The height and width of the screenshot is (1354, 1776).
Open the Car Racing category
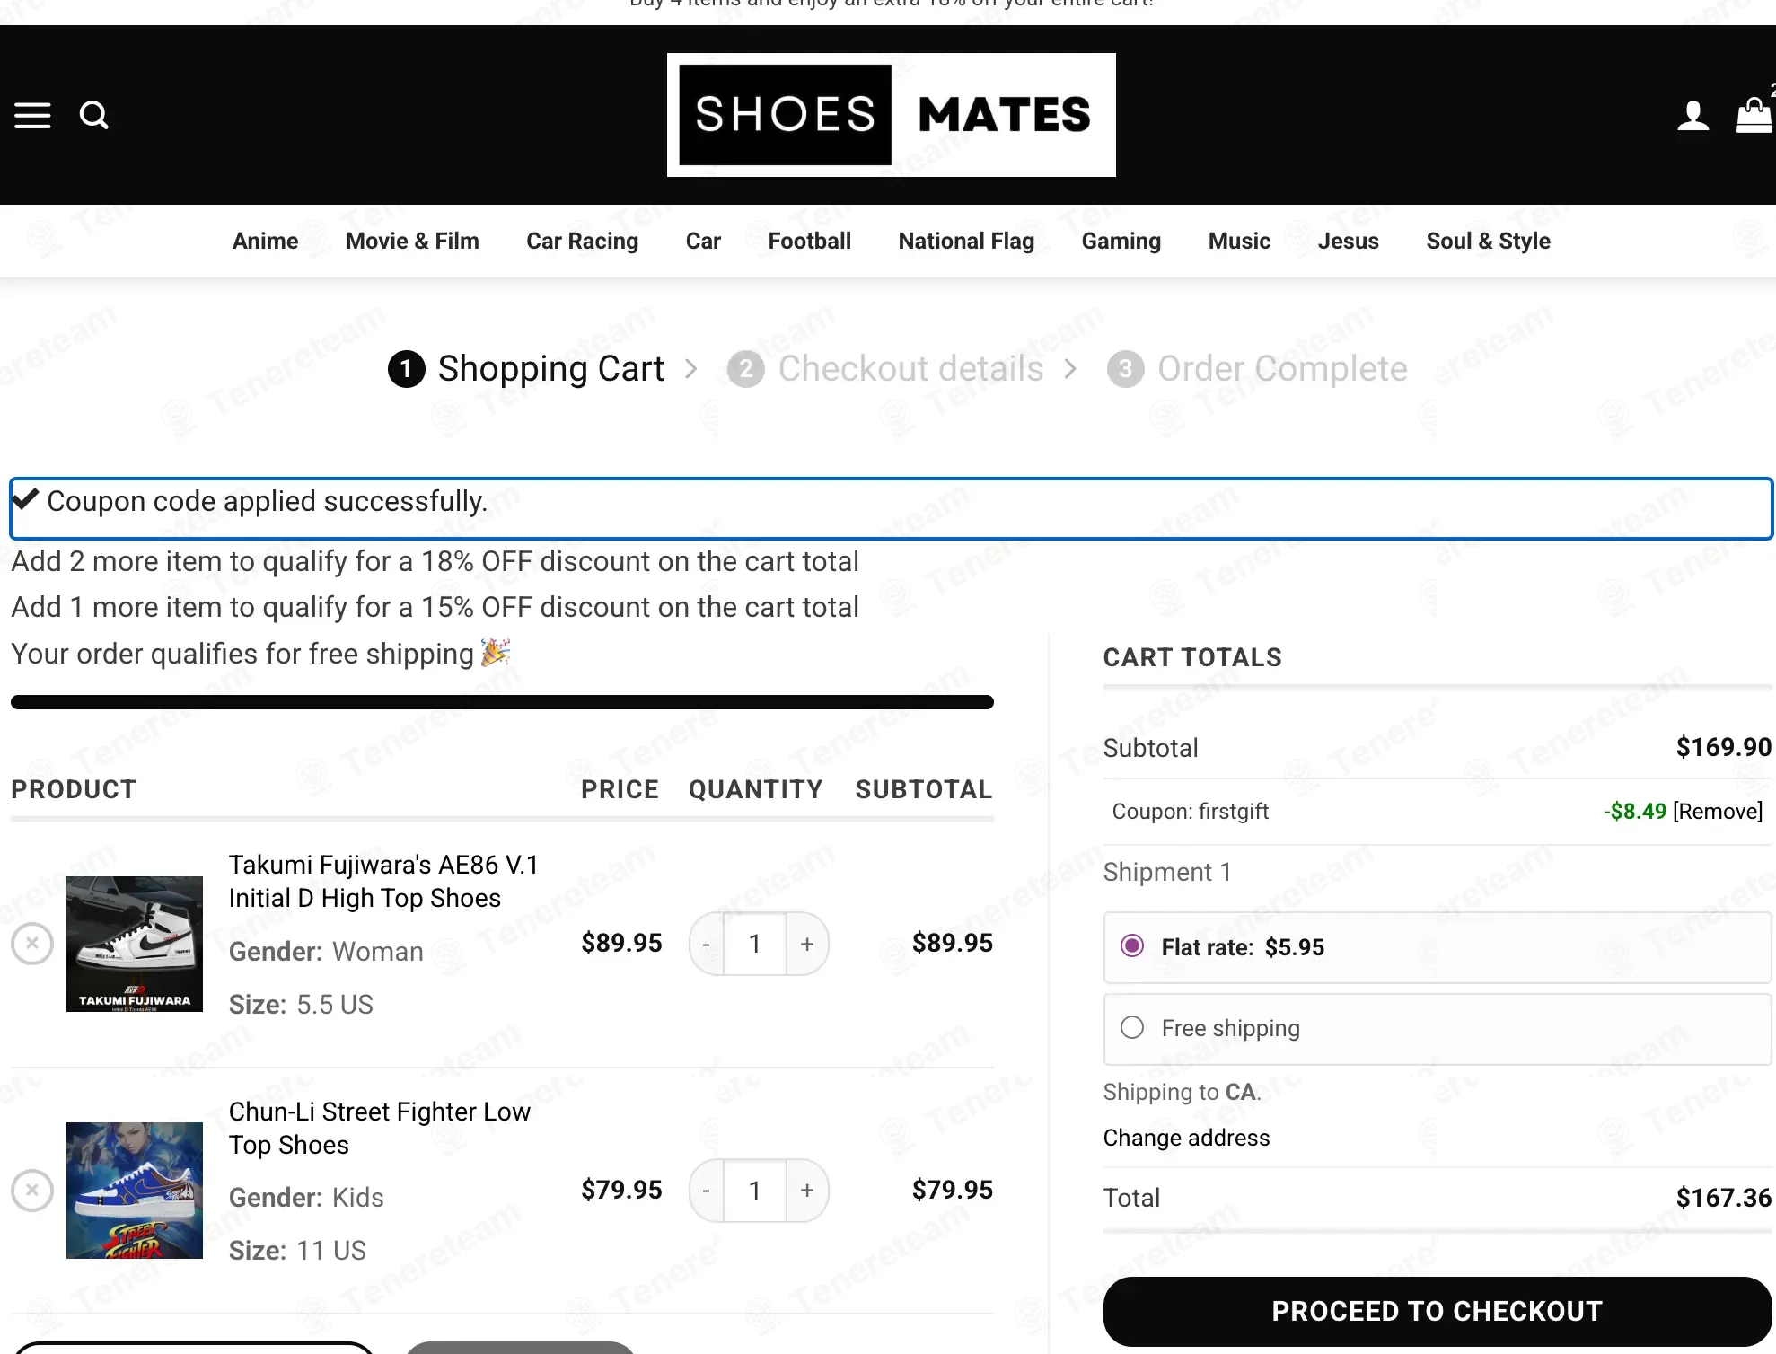582,241
